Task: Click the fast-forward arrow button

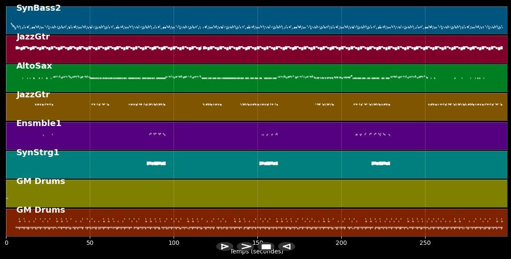Action: 245,246
